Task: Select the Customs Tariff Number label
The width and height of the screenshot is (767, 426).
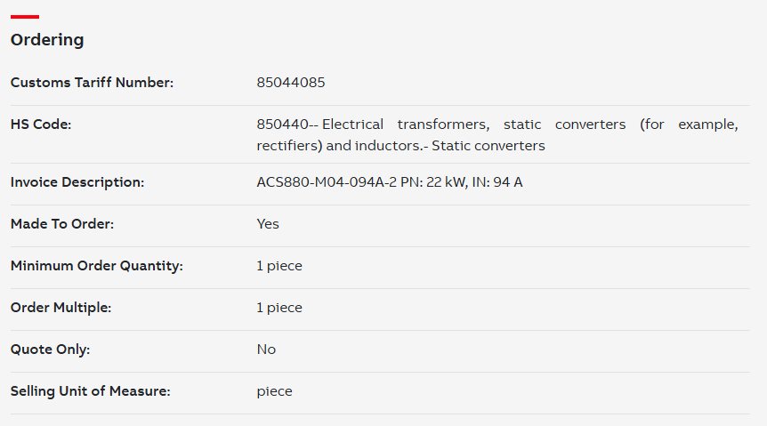Action: tap(92, 82)
